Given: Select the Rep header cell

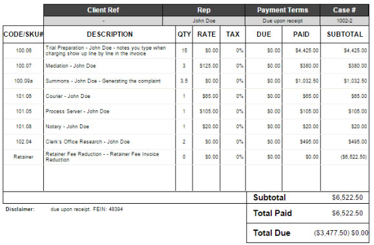Looking at the screenshot, I should click(203, 10).
